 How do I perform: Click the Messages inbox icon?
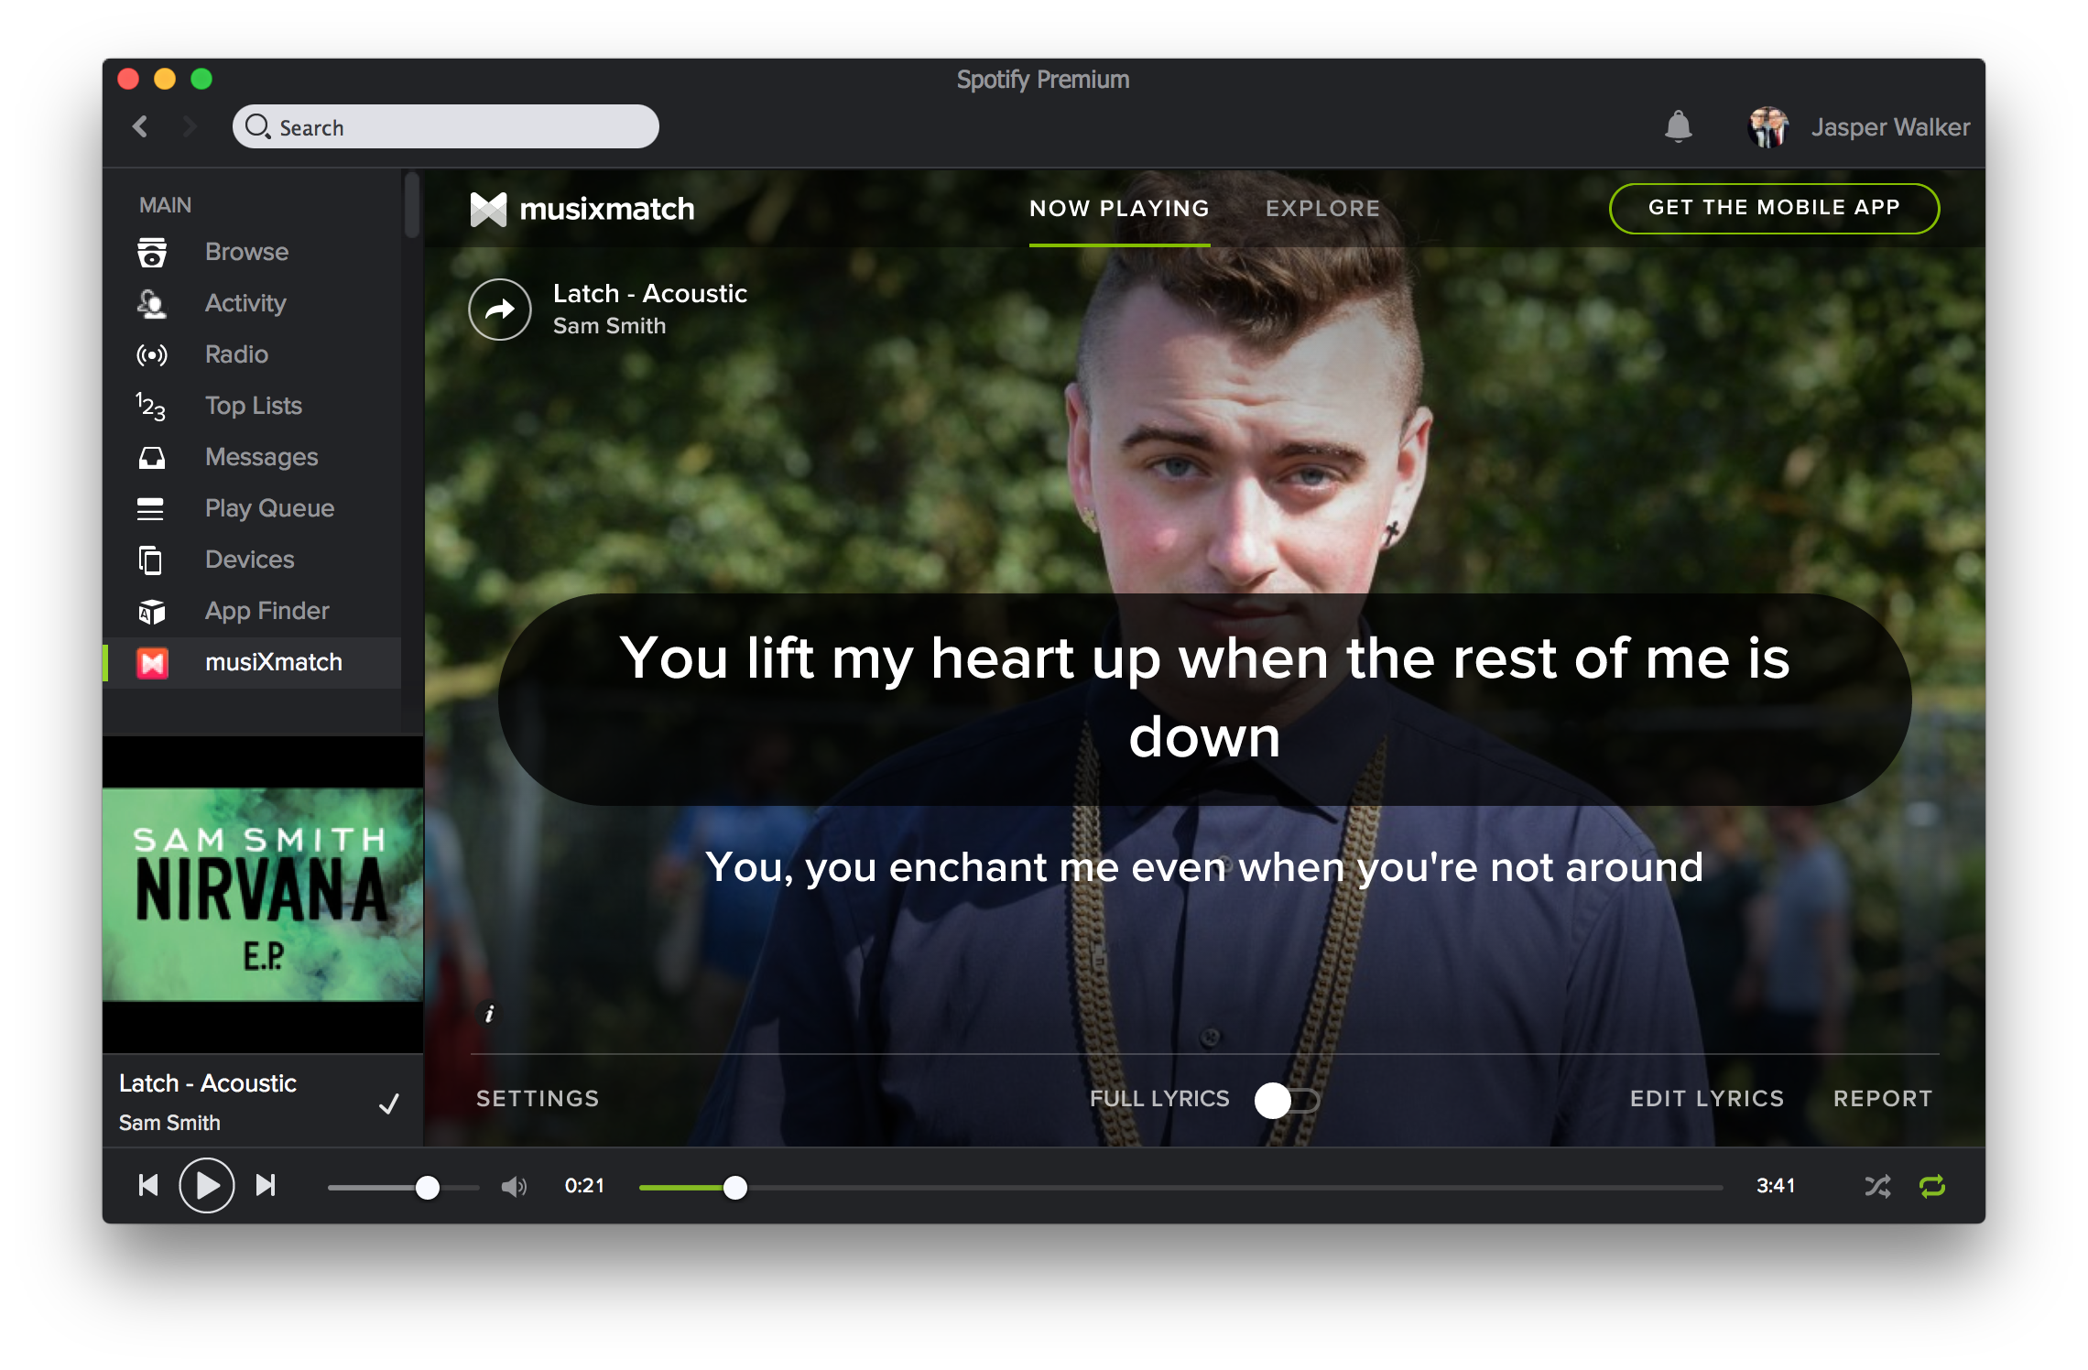(151, 457)
